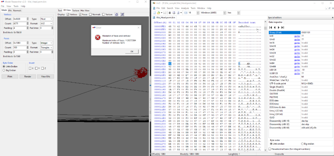Click the red error icon in dialog

click(x=97, y=37)
